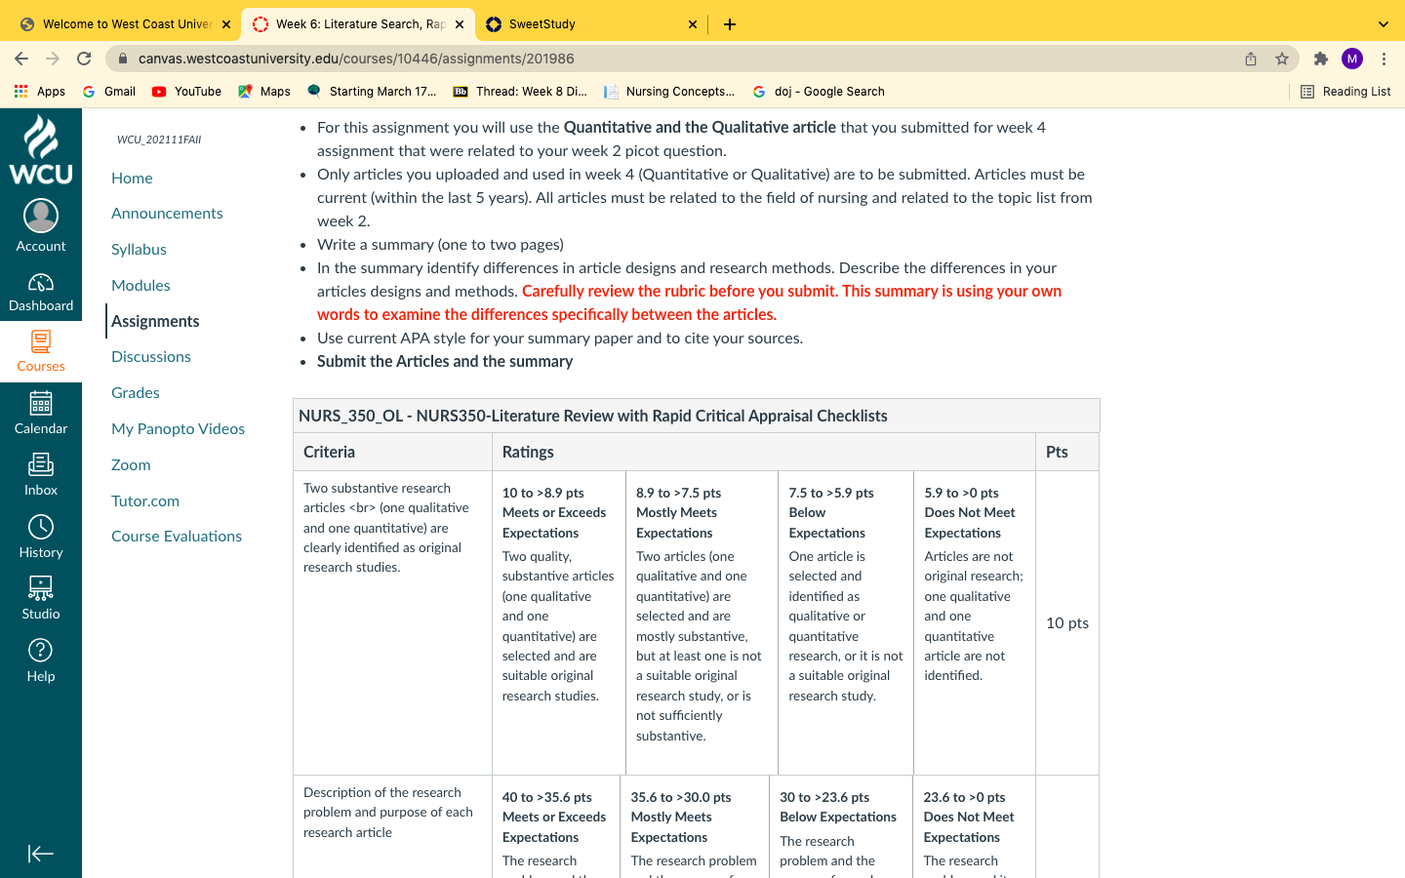
Task: Open the Nursing Concepts bookmark
Action: pos(669,92)
